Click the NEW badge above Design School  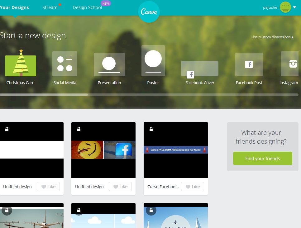click(106, 3)
